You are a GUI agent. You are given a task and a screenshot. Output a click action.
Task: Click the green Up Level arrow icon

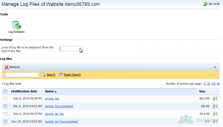coord(205,4)
